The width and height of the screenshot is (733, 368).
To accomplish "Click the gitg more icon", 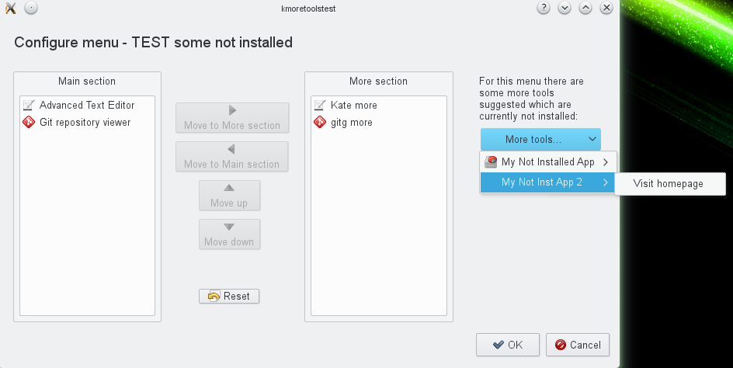I will point(320,123).
